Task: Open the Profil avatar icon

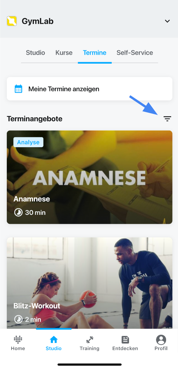Action: pos(161,340)
